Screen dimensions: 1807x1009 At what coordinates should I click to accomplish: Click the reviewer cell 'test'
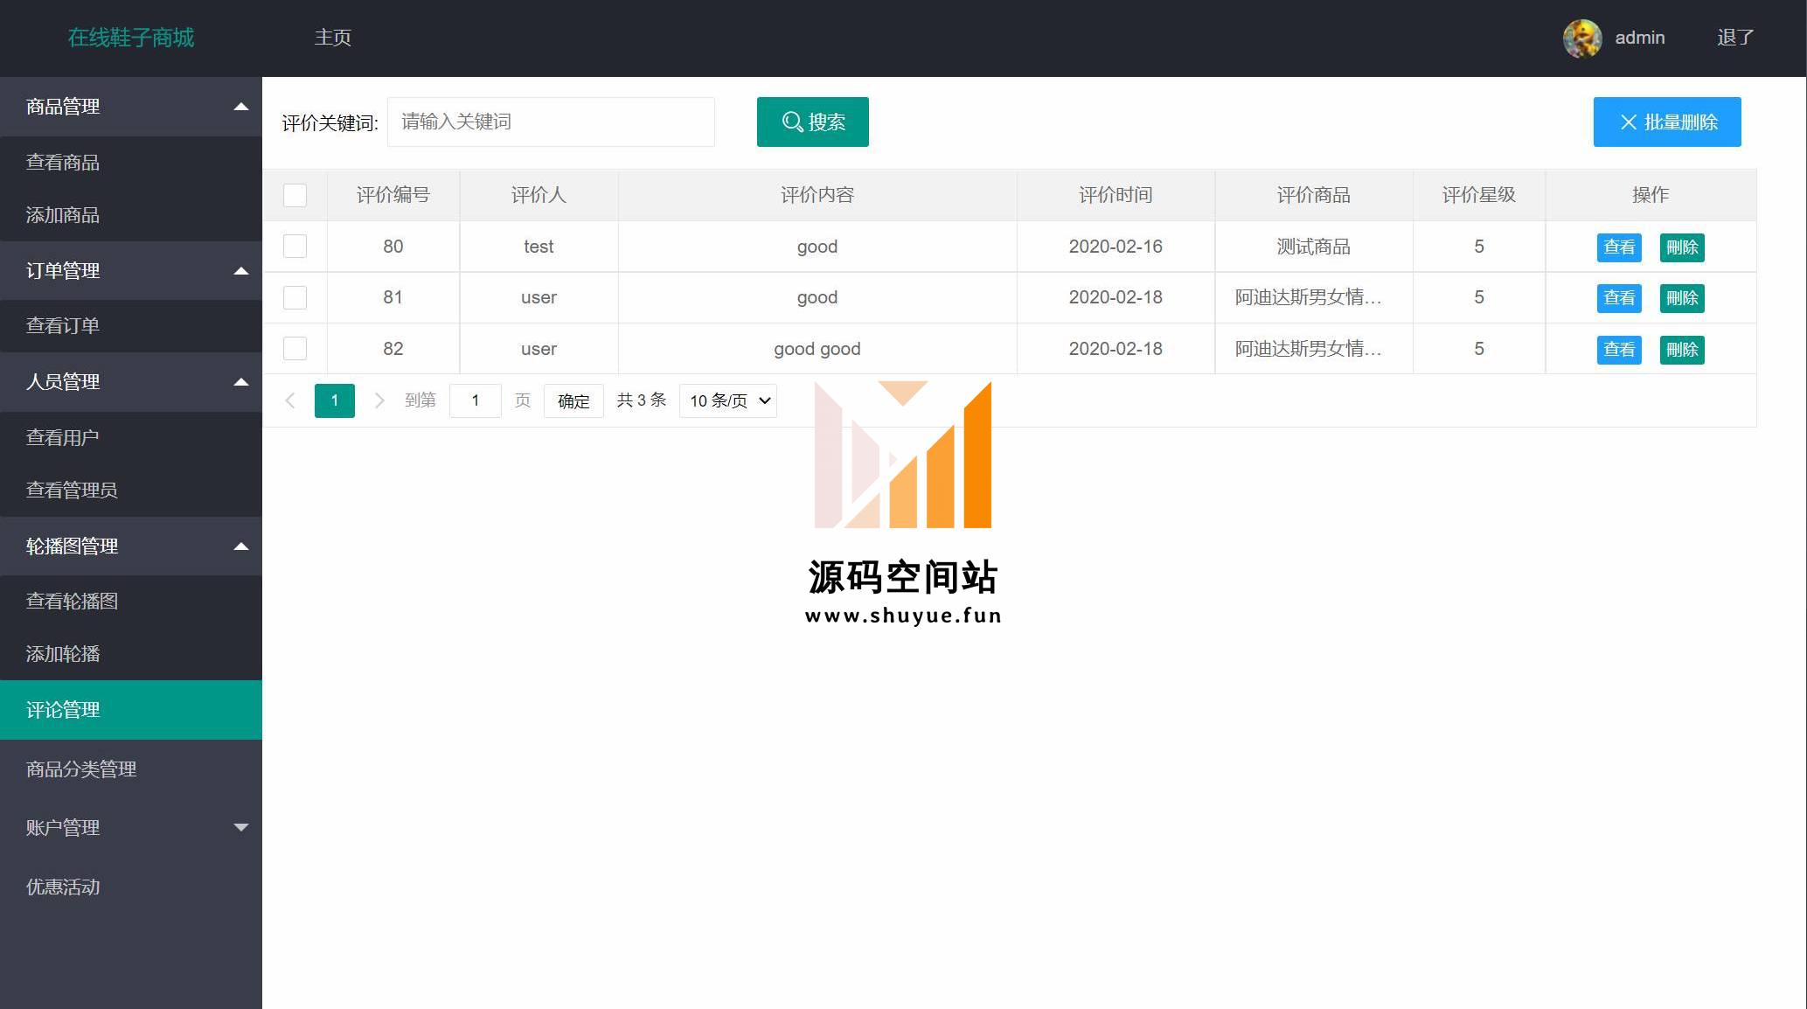point(539,247)
